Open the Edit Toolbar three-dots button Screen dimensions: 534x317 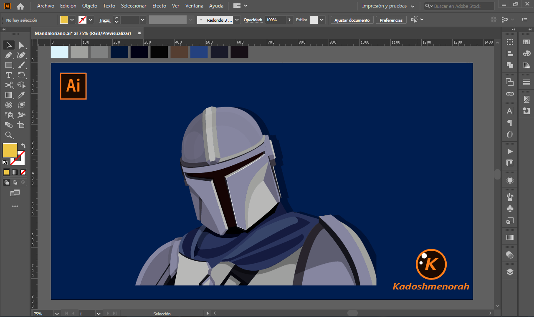point(15,206)
